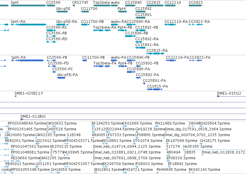Click the CG12219 gene label
Screen dimensions: 246x174
(173, 3)
